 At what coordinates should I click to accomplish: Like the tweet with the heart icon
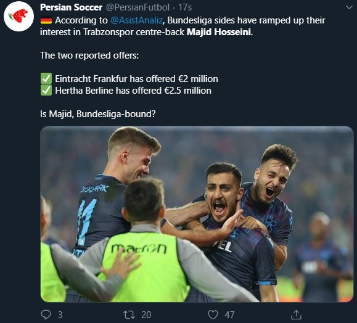click(213, 315)
